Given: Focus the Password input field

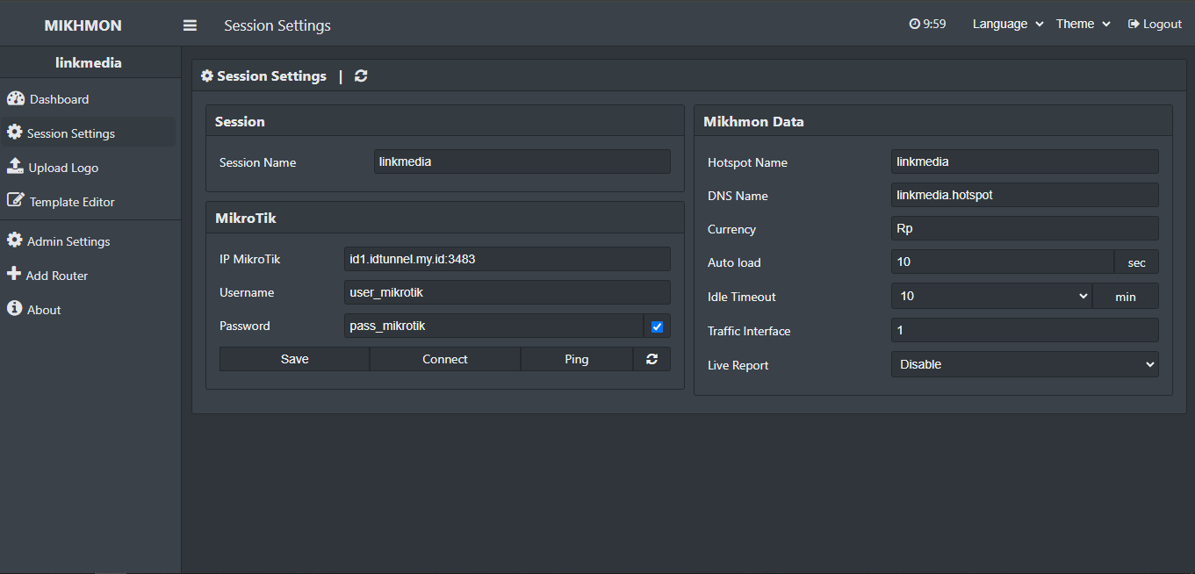Looking at the screenshot, I should pos(493,326).
